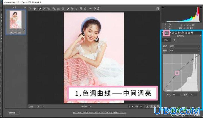Zoom in with the plus button

click(x=32, y=106)
